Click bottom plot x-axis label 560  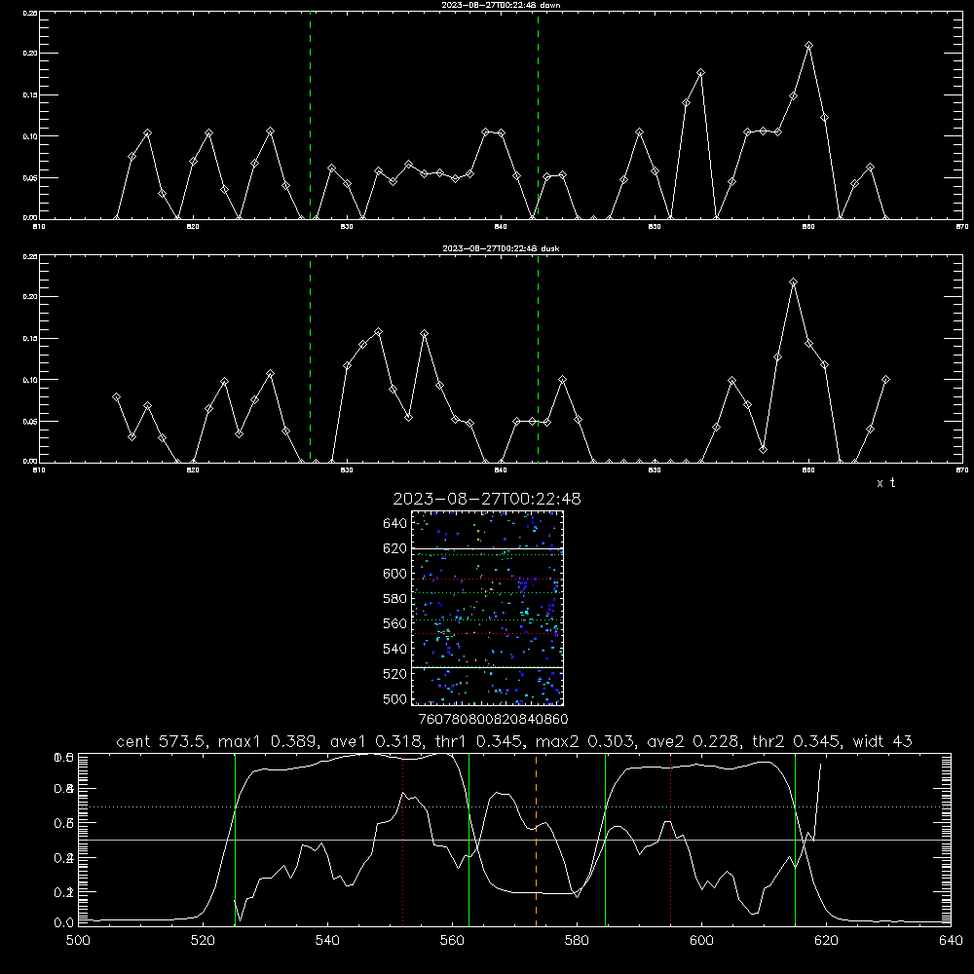coord(452,941)
